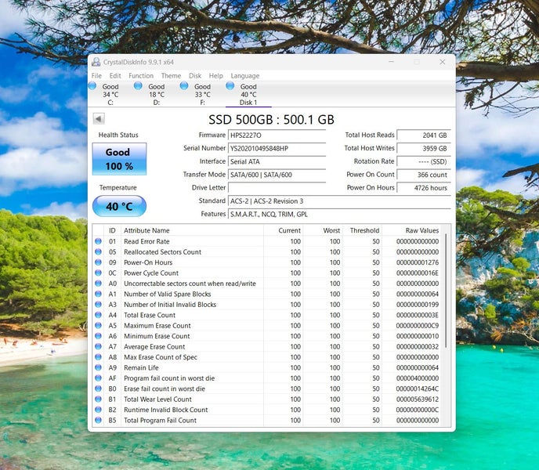Image resolution: width=539 pixels, height=470 pixels.
Task: Click status orb for Remain Life
Action: (98, 367)
